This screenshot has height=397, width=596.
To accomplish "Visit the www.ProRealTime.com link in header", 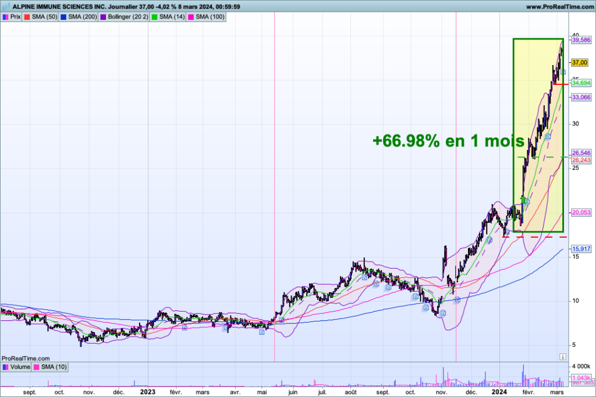I will (559, 7).
